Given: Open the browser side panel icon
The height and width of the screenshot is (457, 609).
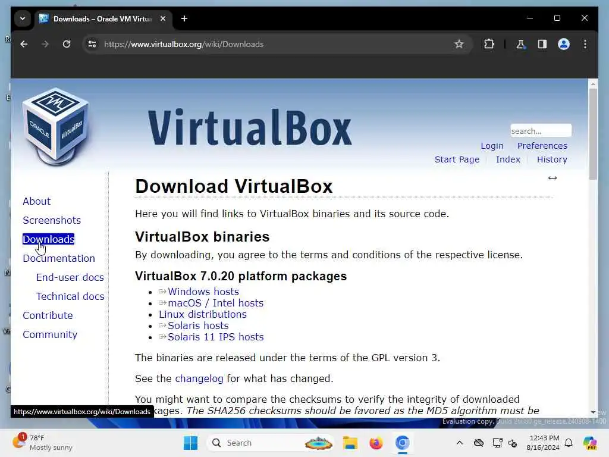Looking at the screenshot, I should coord(542,44).
